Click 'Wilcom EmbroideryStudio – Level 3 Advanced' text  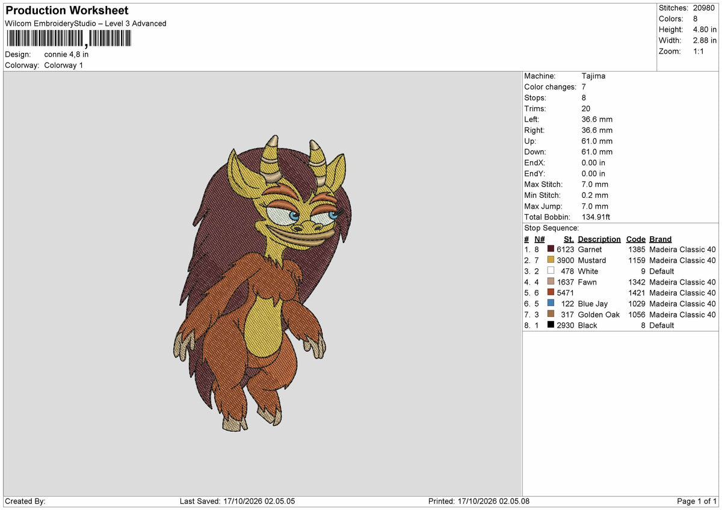85,23
